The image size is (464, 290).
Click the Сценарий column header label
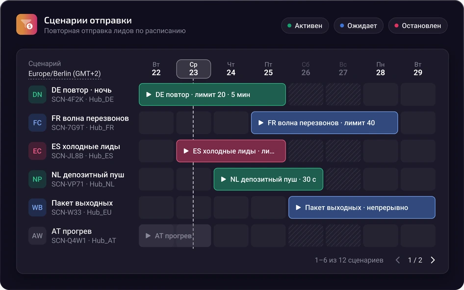[45, 64]
